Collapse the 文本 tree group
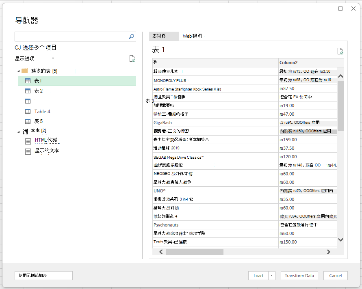This screenshot has width=362, height=289. (18, 132)
